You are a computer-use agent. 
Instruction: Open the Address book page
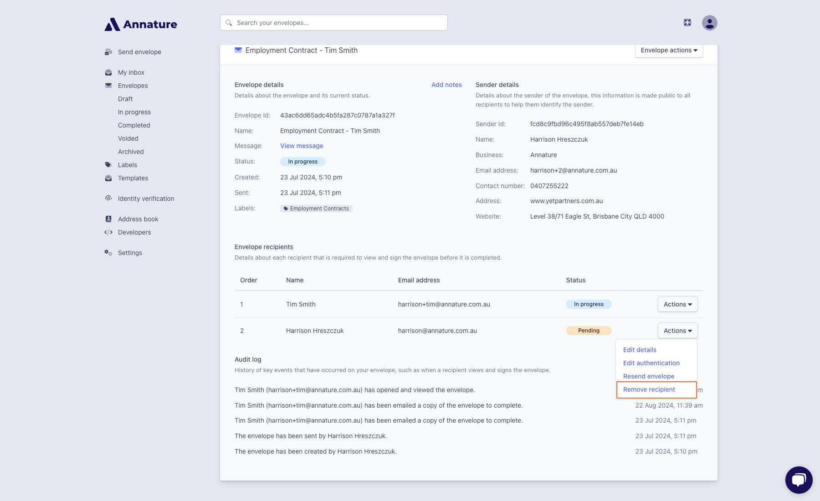coord(138,219)
